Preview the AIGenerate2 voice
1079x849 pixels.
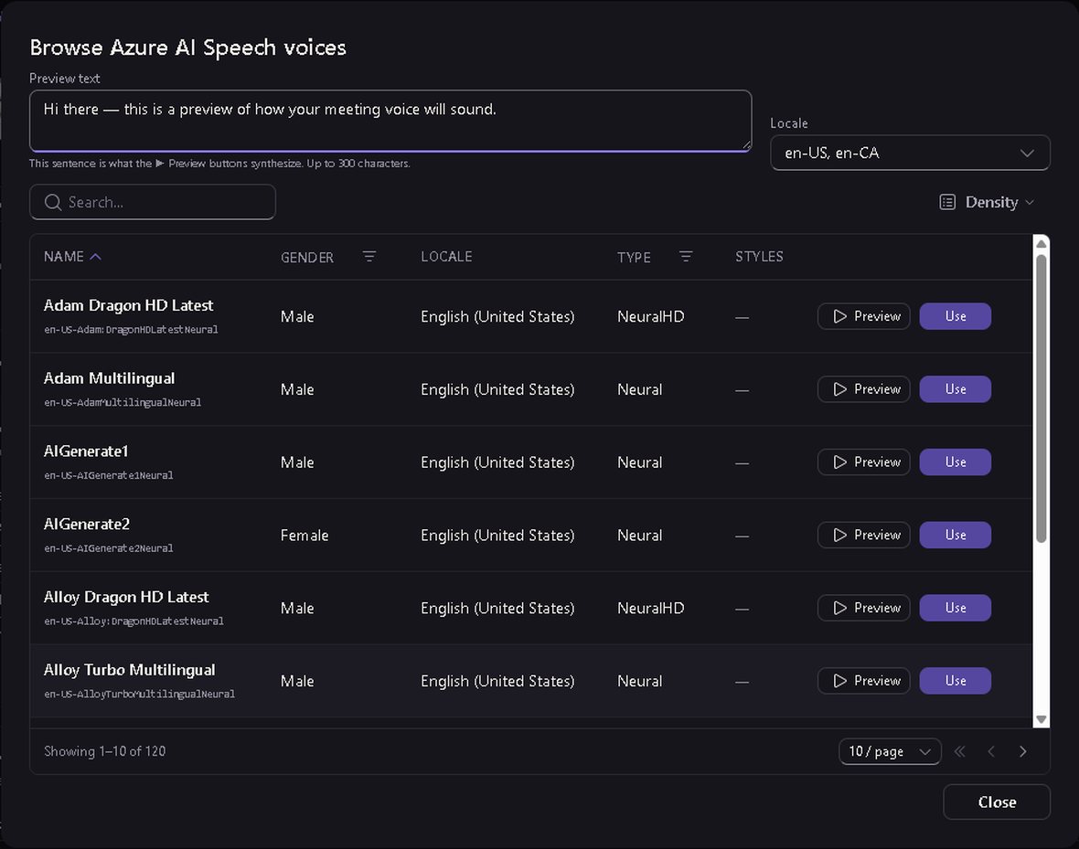863,536
